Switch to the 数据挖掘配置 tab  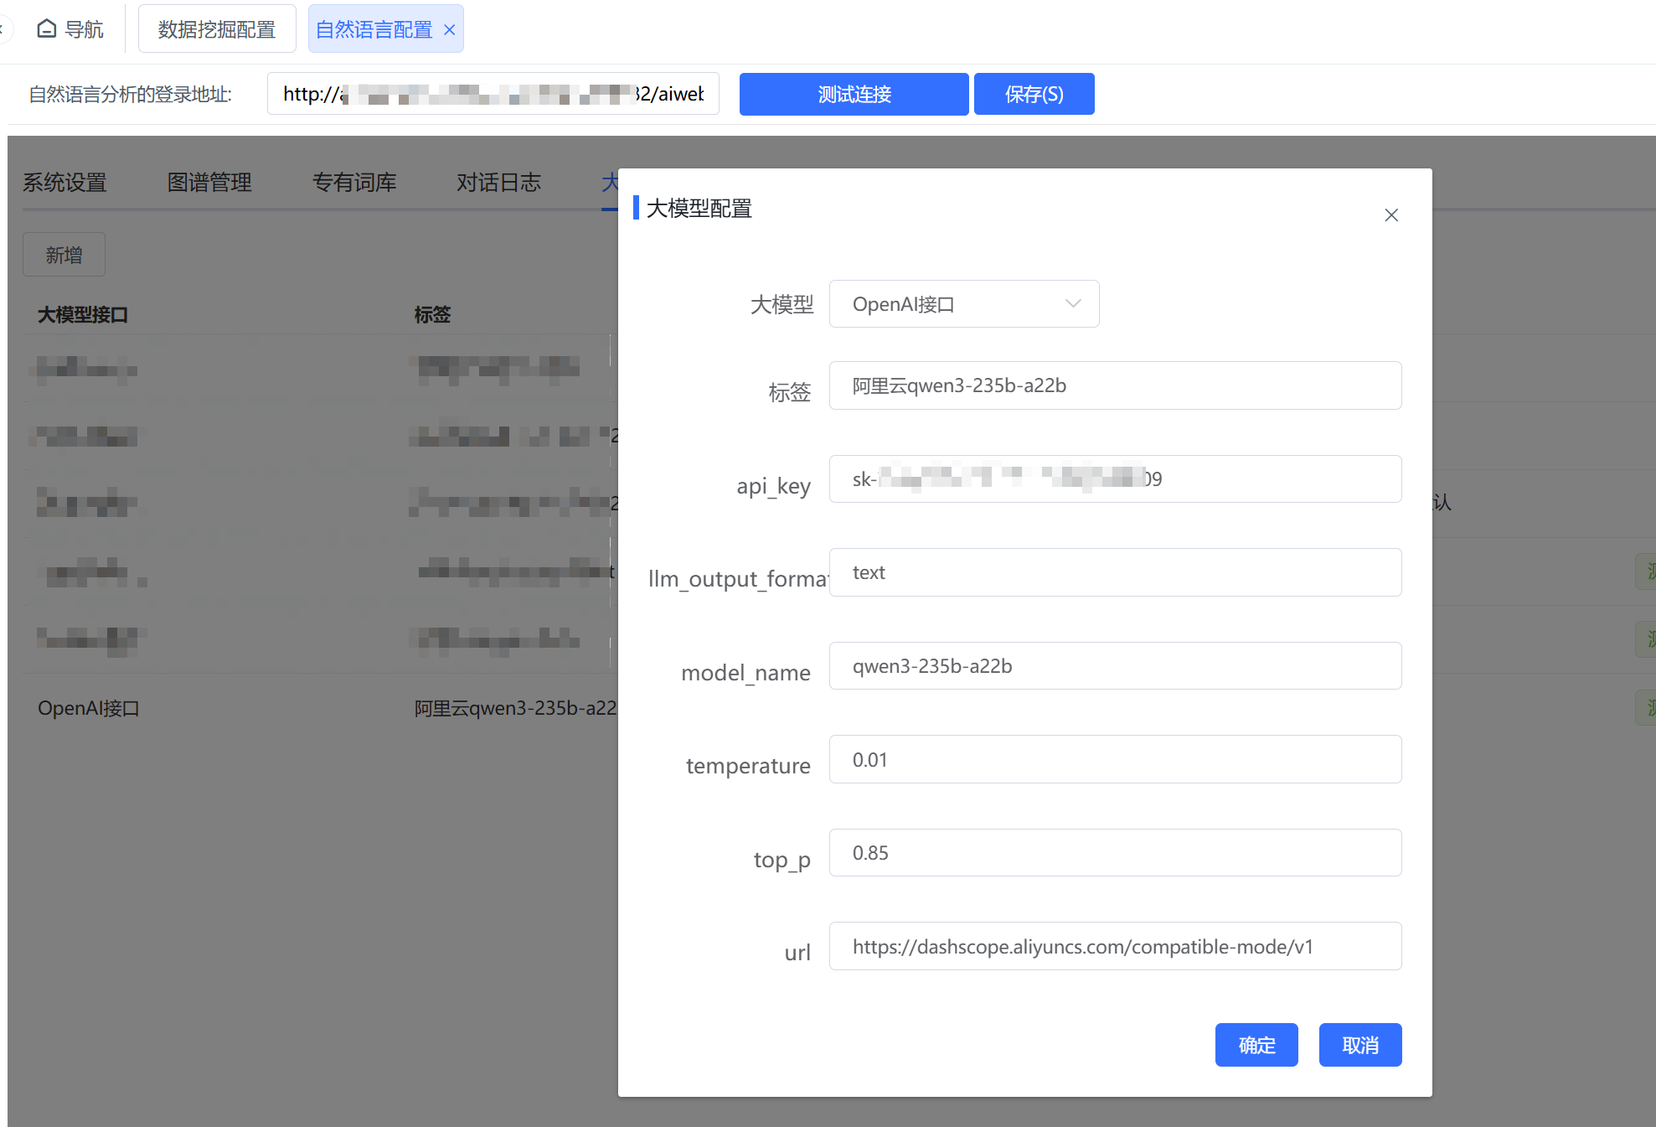click(x=217, y=29)
